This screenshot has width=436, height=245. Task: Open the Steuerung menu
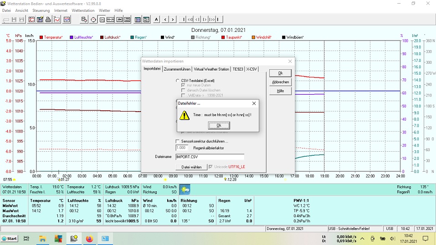41,10
